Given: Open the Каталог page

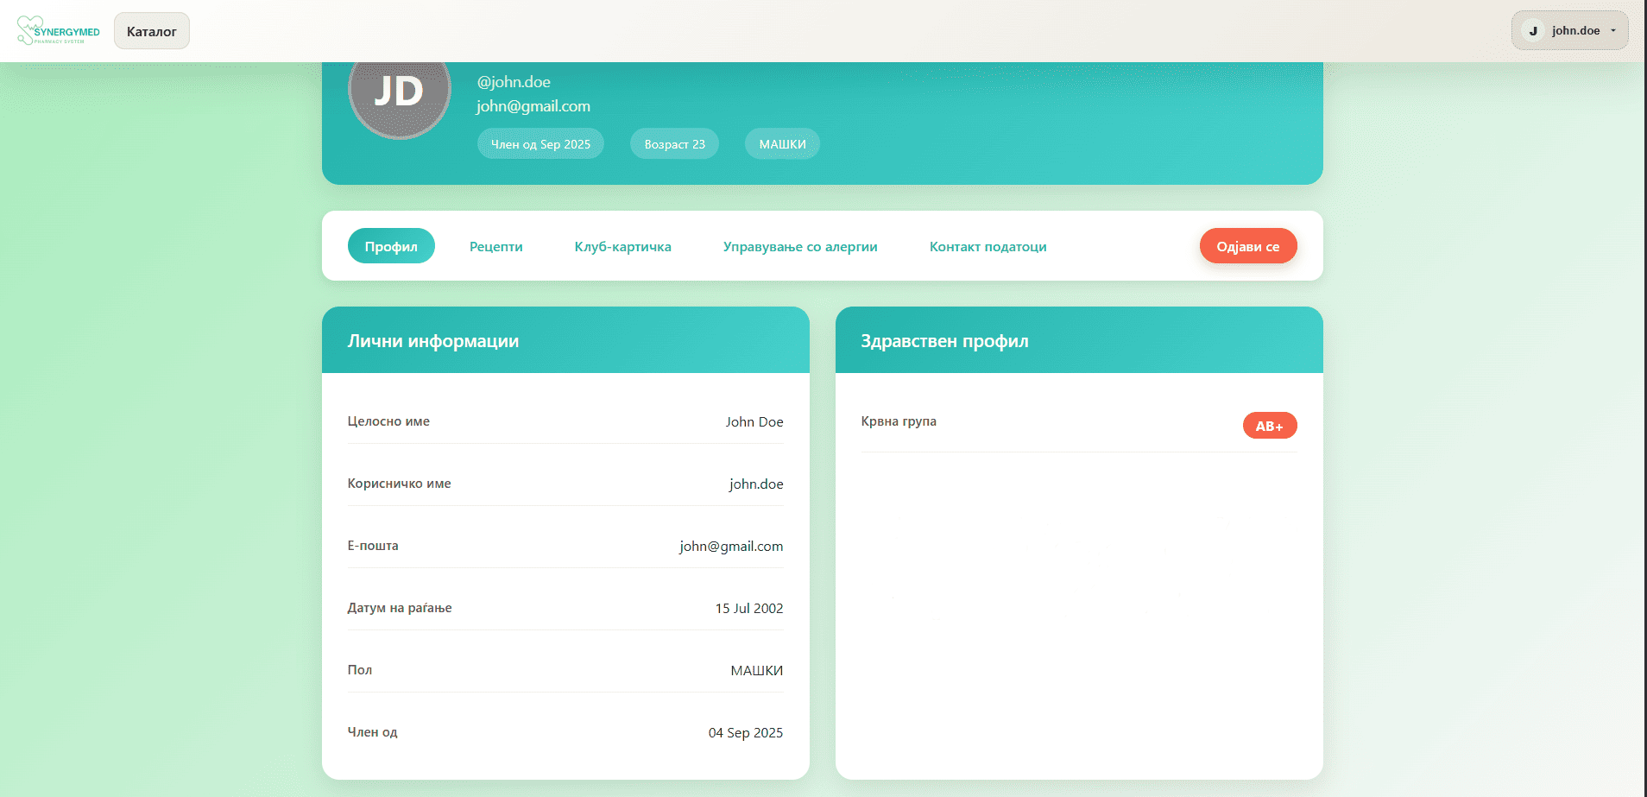Looking at the screenshot, I should coord(152,31).
